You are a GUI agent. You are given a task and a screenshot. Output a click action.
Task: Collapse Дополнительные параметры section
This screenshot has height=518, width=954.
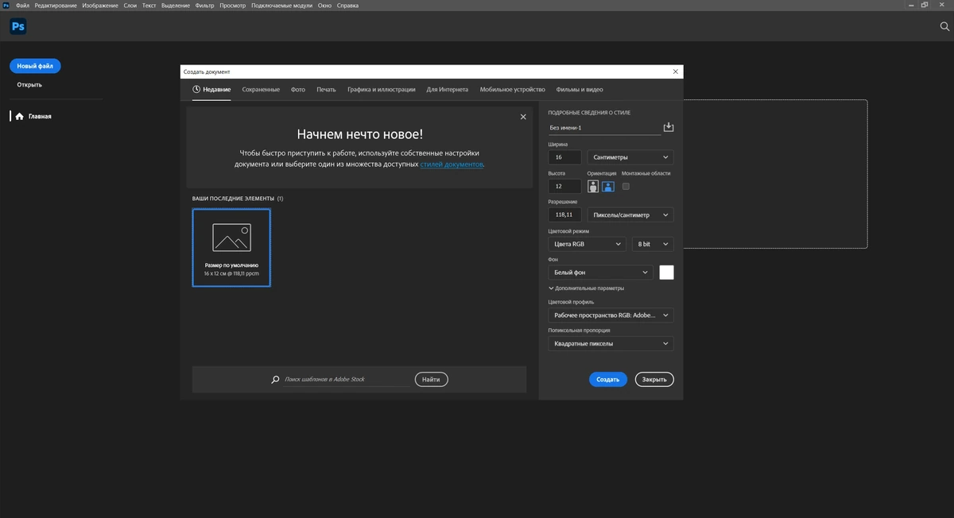point(587,288)
